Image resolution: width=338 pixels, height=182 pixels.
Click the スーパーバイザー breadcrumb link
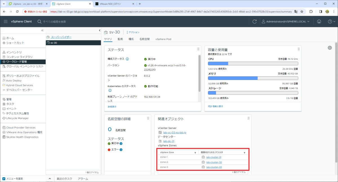coord(61,37)
